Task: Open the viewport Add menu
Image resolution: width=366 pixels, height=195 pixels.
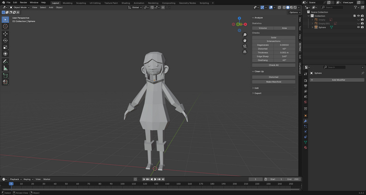Action: (51, 7)
